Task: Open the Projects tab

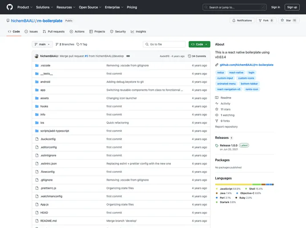Action: (x=97, y=32)
